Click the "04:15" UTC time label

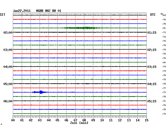pyautogui.click(x=152, y=84)
